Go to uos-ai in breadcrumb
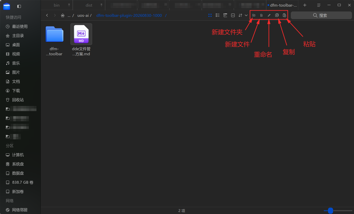Image resolution: width=354 pixels, height=214 pixels. [83, 15]
